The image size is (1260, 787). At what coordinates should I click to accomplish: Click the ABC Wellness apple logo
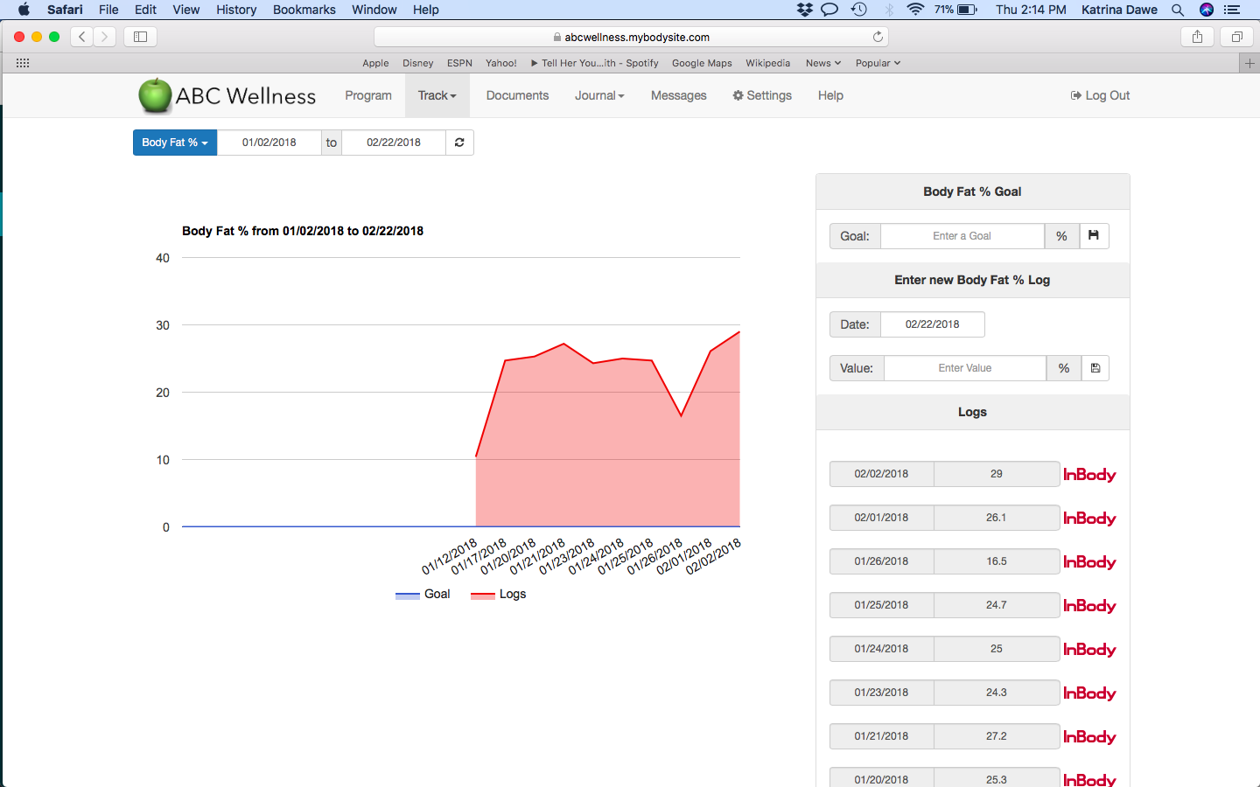click(x=155, y=96)
